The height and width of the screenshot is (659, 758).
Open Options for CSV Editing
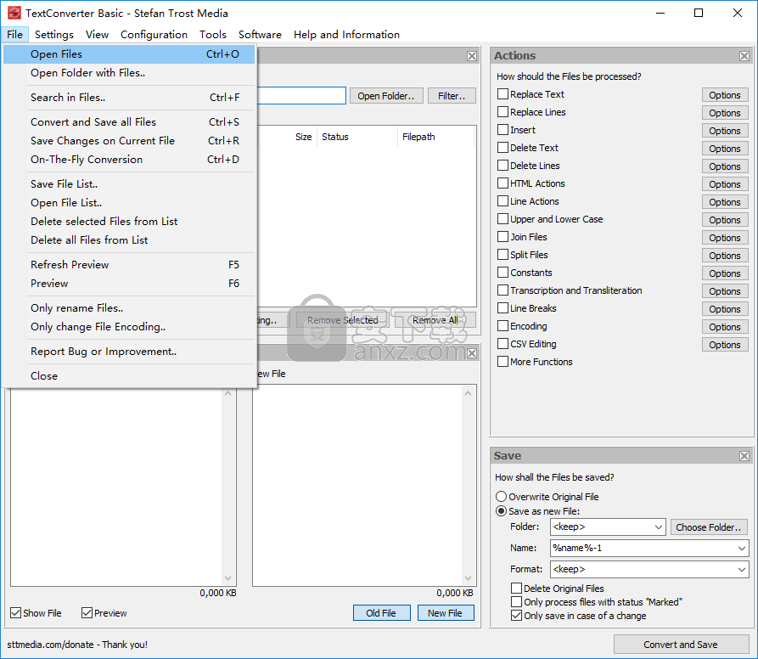725,345
